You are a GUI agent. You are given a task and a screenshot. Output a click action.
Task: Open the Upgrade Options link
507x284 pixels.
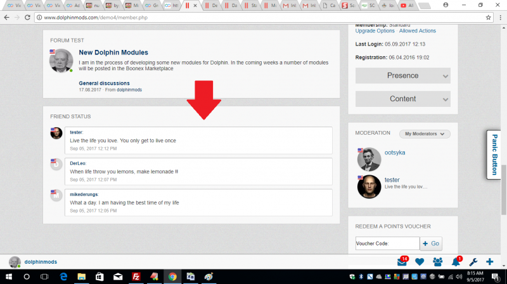point(375,30)
